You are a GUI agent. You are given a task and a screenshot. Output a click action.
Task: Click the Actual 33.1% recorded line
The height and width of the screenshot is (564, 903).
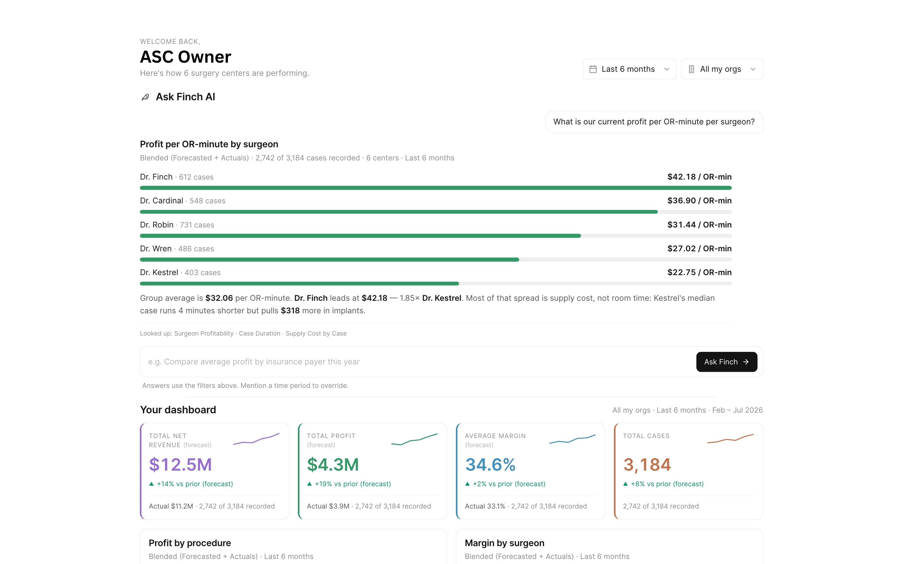pyautogui.click(x=526, y=506)
